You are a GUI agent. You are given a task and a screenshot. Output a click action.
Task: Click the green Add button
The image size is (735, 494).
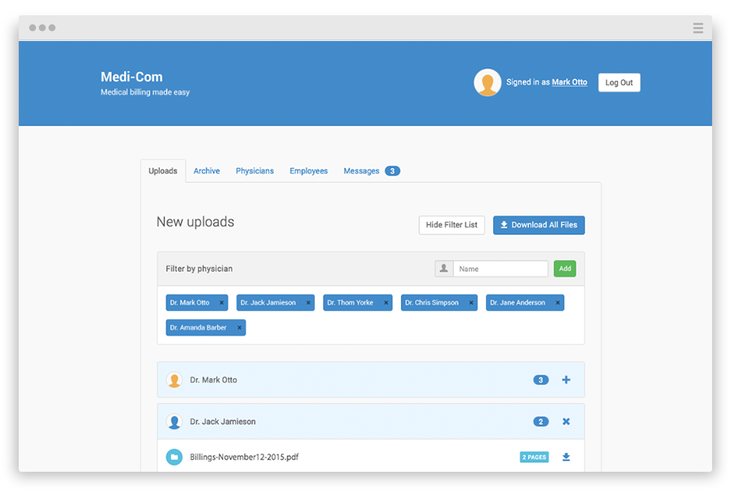click(x=564, y=269)
